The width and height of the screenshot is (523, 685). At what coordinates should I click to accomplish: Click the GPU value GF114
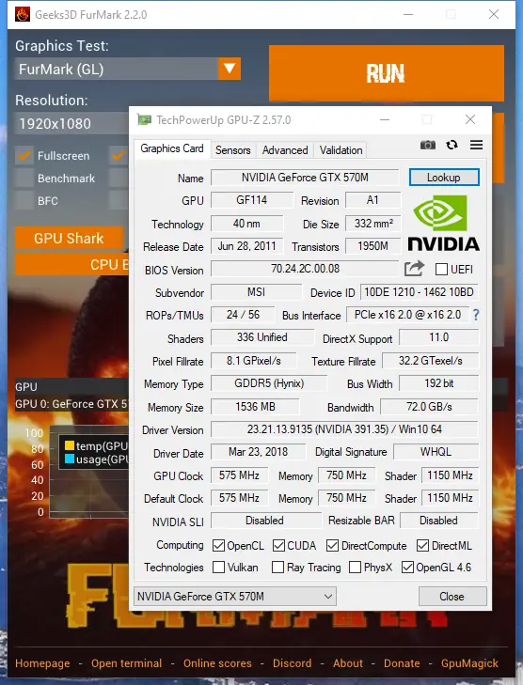pyautogui.click(x=252, y=200)
